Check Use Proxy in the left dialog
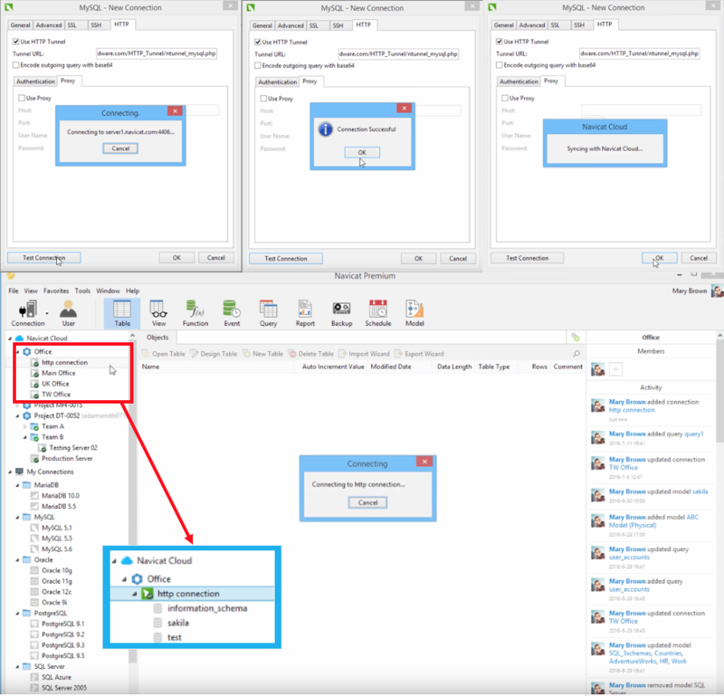Screen dimensions: 724x696 pos(21,98)
